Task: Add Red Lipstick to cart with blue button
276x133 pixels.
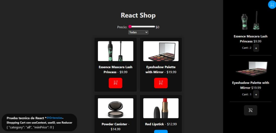Action: tap(161, 132)
